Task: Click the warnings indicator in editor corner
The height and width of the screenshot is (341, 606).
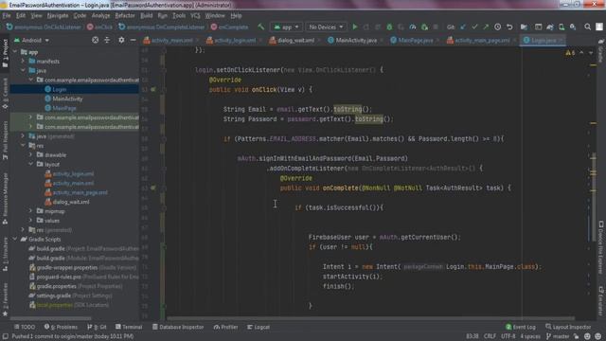Action: pyautogui.click(x=570, y=53)
